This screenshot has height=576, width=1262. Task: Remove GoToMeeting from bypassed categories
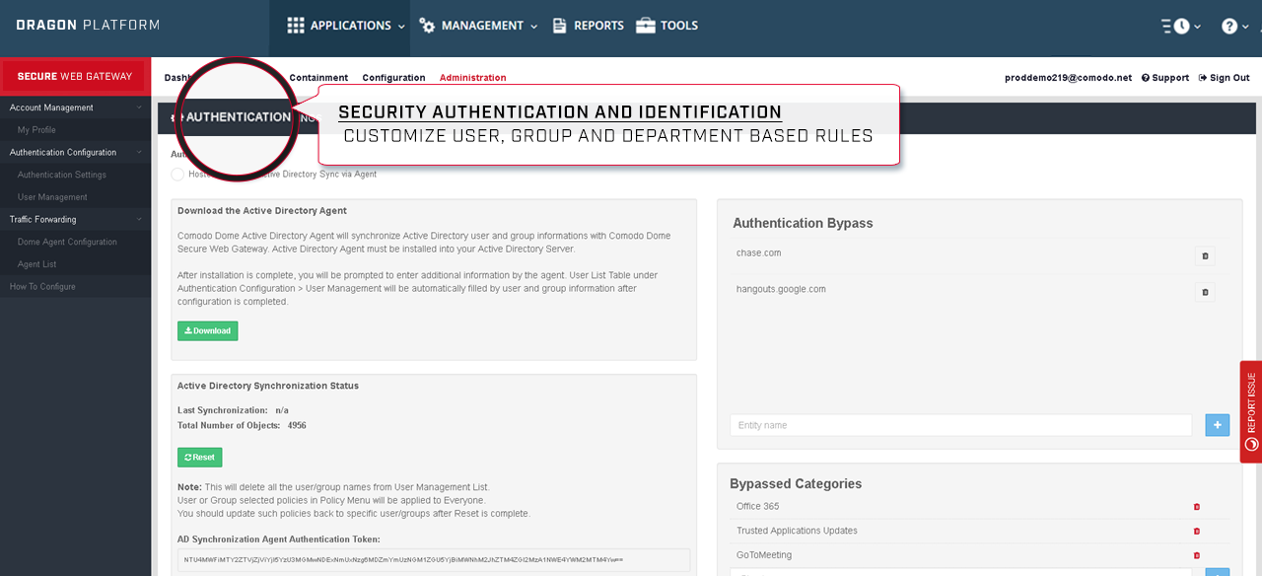1197,555
